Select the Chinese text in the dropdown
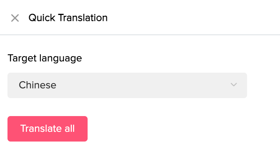 coord(37,85)
